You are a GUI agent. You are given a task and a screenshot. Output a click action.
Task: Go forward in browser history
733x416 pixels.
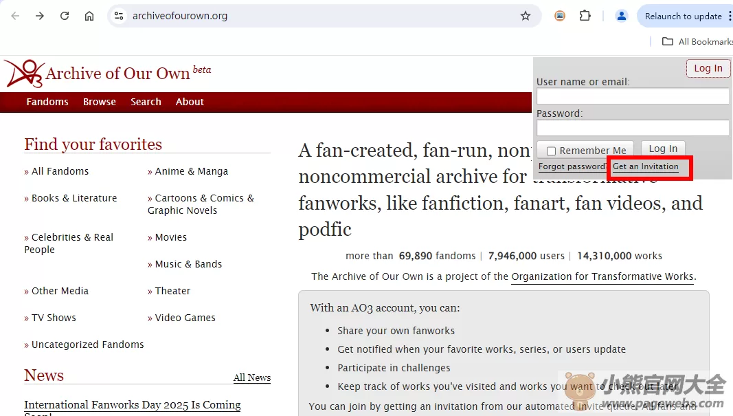click(40, 16)
